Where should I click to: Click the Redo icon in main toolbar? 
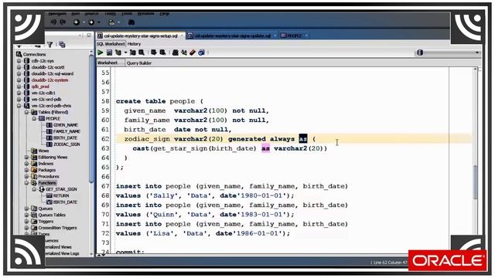(63, 22)
